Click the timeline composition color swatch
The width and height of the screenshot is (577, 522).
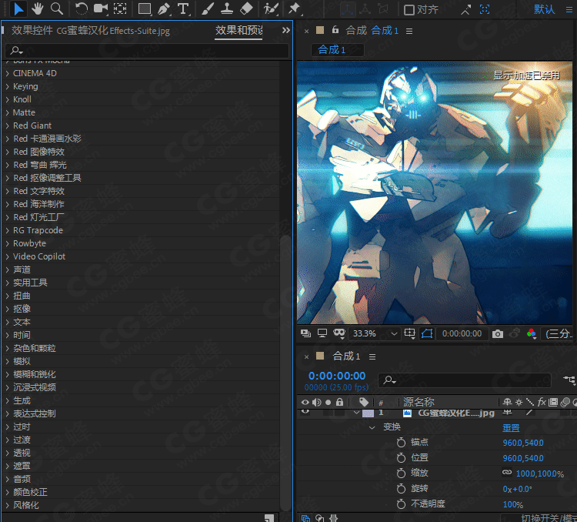coord(320,356)
